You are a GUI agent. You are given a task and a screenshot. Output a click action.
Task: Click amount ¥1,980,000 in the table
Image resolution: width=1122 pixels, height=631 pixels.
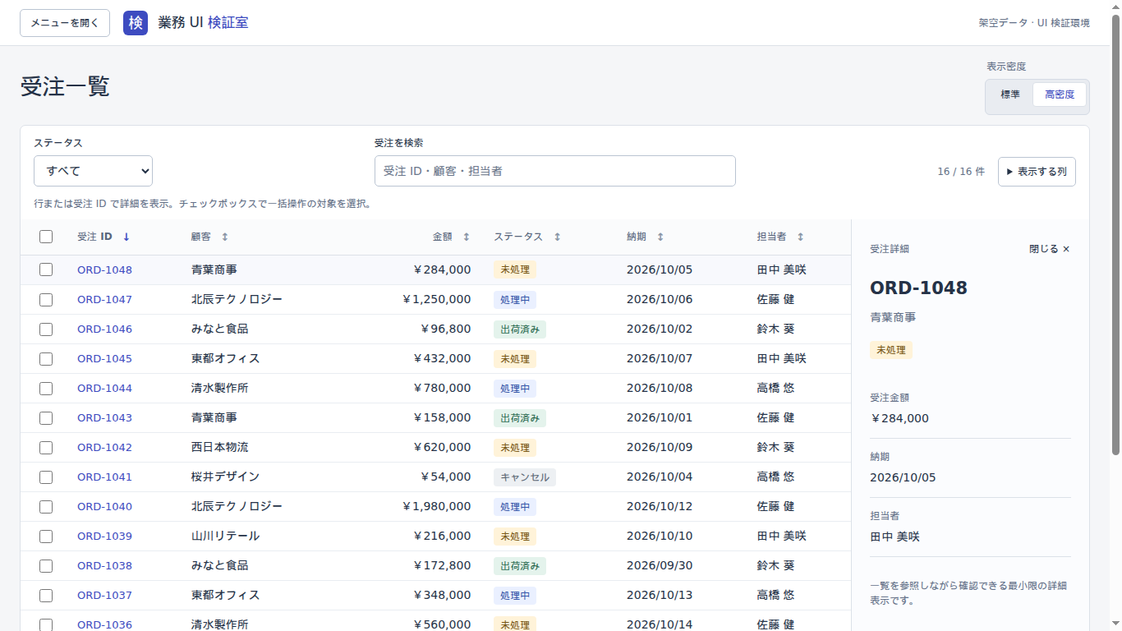point(437,506)
